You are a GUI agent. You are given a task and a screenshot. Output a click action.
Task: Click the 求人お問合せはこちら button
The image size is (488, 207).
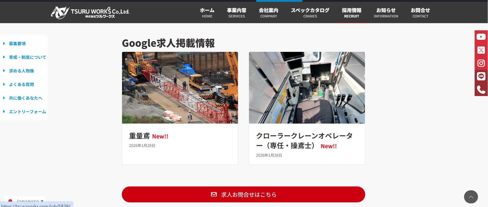click(243, 194)
